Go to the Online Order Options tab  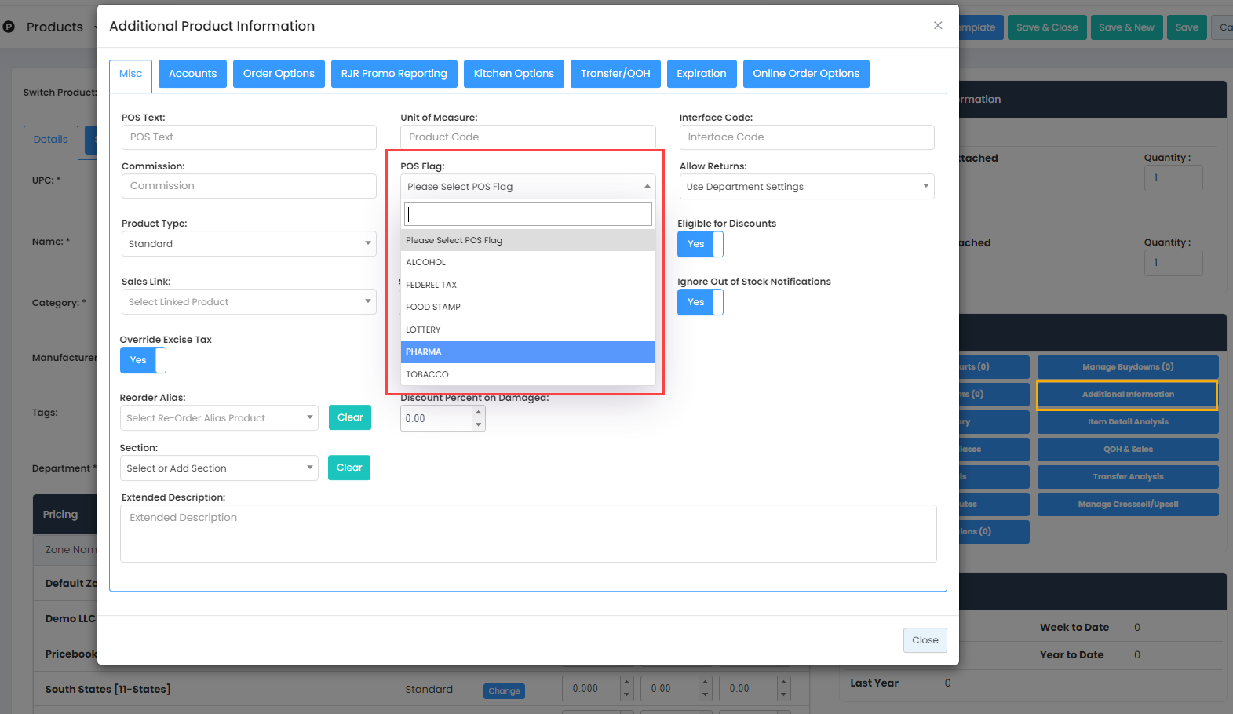pos(805,74)
